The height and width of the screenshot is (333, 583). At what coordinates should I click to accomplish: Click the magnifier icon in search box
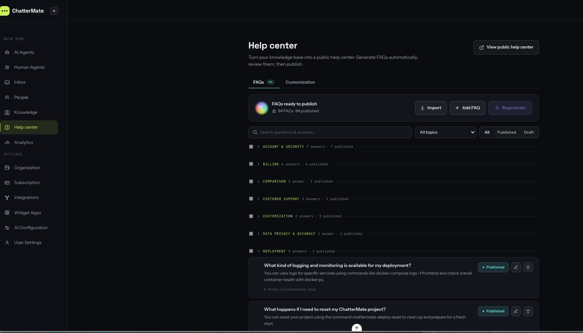click(x=255, y=133)
